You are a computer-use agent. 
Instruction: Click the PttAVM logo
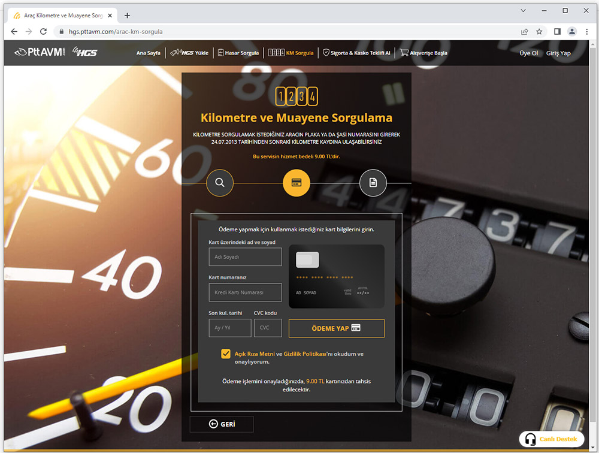[x=39, y=53]
